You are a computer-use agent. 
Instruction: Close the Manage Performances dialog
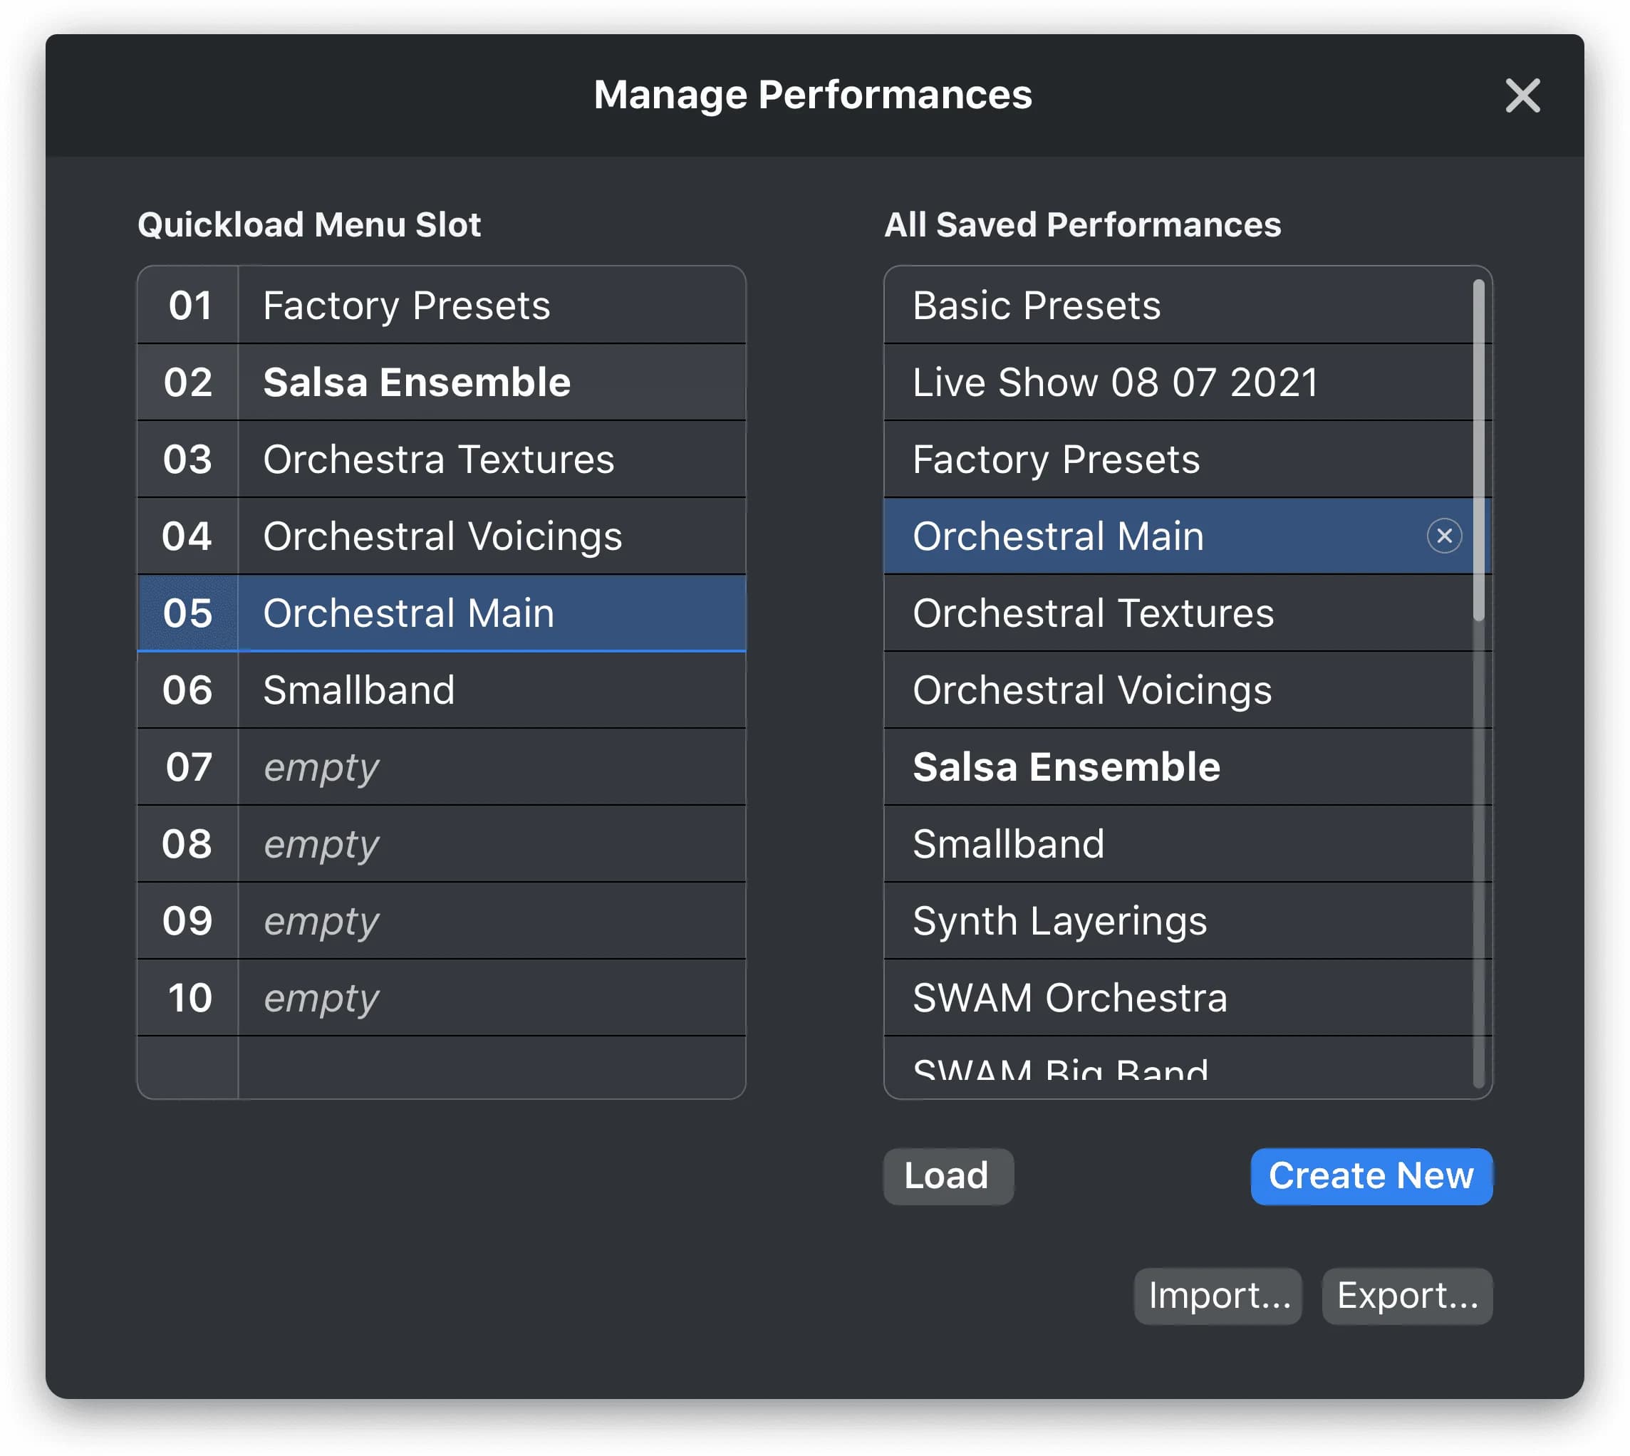click(x=1522, y=95)
